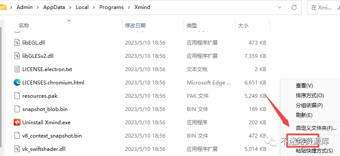This screenshot has width=340, height=156.
Task: Click the vk_swiftshader.dll file icon
Action: coord(17,149)
